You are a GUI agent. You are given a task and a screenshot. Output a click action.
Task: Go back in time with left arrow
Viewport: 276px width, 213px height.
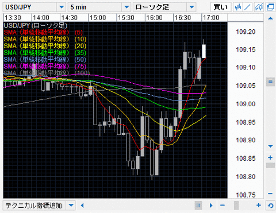[82, 206]
